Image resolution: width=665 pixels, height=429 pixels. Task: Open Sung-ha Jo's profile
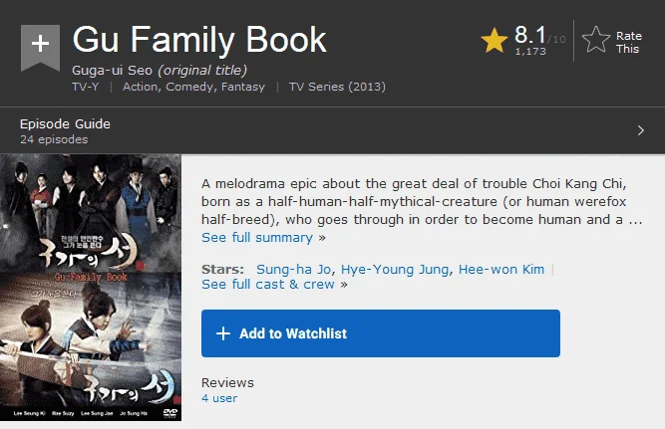click(x=293, y=270)
